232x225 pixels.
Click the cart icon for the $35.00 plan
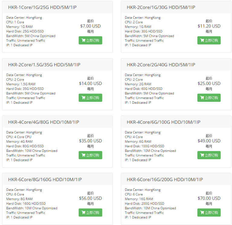click(x=83, y=155)
